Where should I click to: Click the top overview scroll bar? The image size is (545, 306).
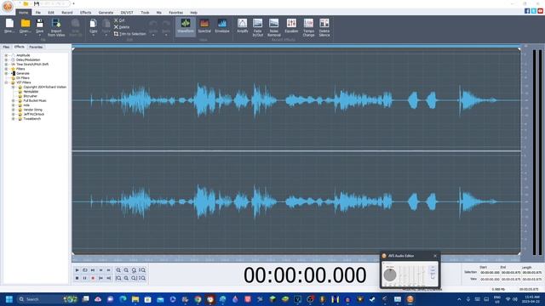tap(296, 46)
